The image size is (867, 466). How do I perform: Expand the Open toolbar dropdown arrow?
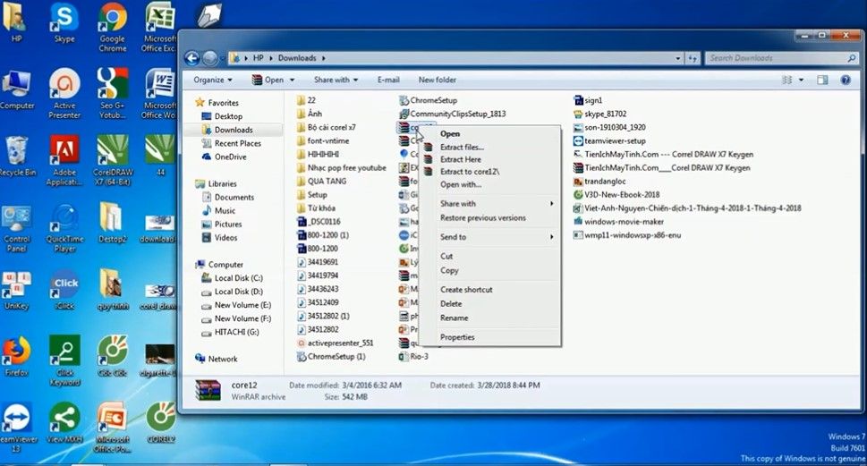292,80
